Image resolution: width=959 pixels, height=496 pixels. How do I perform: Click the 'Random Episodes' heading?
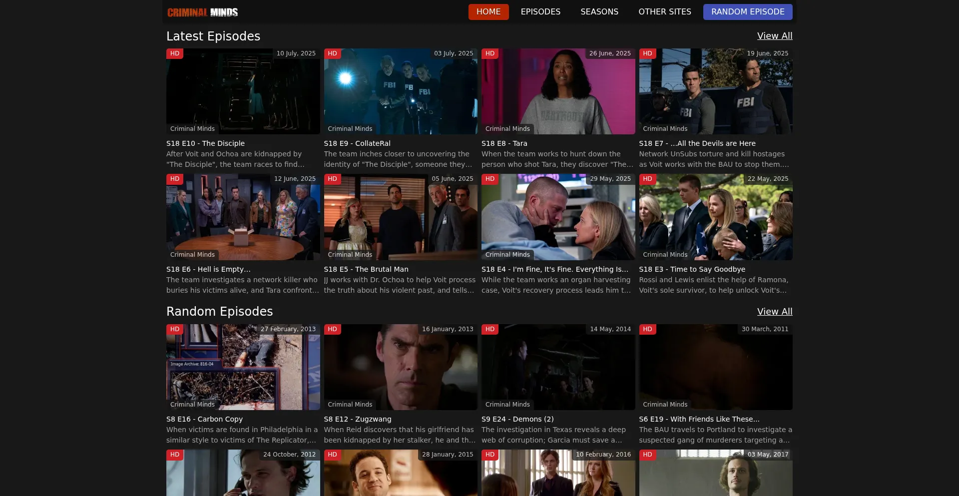coord(220,312)
